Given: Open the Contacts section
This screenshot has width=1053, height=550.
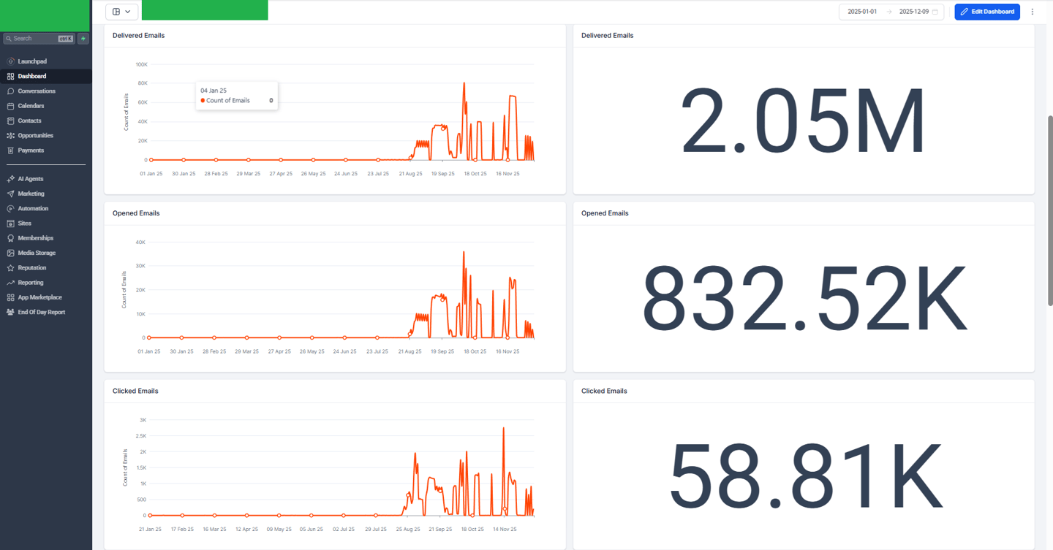Looking at the screenshot, I should 29,121.
